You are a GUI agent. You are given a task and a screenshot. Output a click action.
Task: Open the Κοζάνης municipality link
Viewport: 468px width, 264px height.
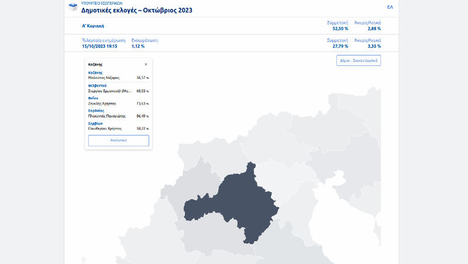pyautogui.click(x=95, y=72)
